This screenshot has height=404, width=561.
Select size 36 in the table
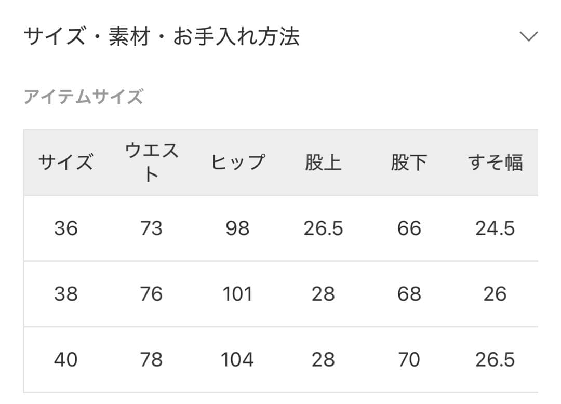coord(65,227)
